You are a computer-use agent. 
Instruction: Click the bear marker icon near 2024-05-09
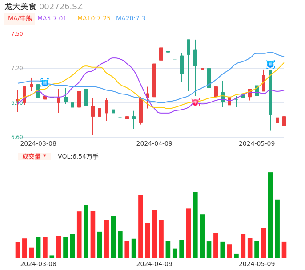(270, 64)
